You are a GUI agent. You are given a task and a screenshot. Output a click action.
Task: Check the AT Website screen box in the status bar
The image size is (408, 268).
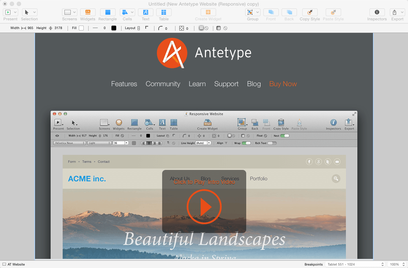4,264
